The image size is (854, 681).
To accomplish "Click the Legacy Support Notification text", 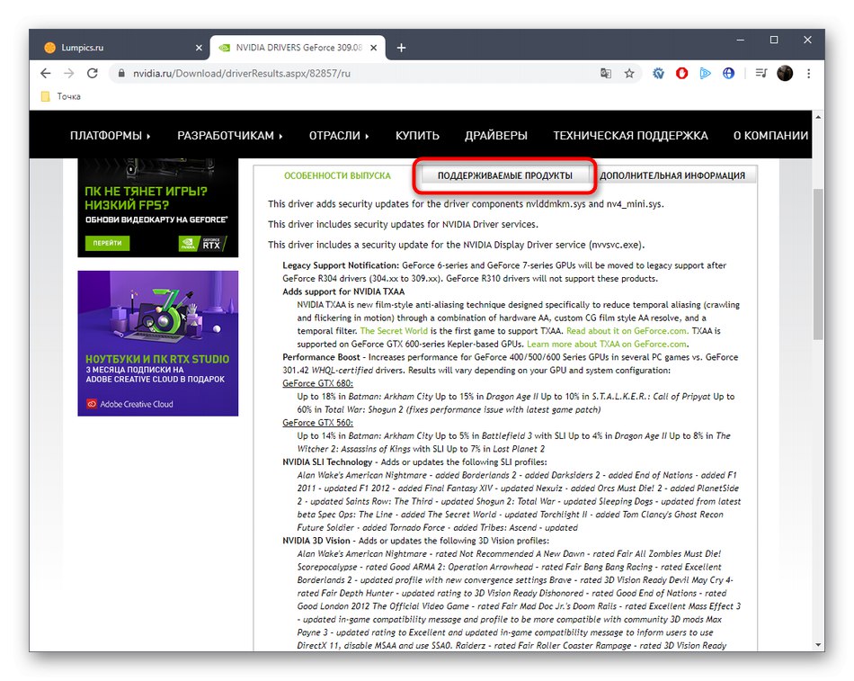I will [x=341, y=265].
